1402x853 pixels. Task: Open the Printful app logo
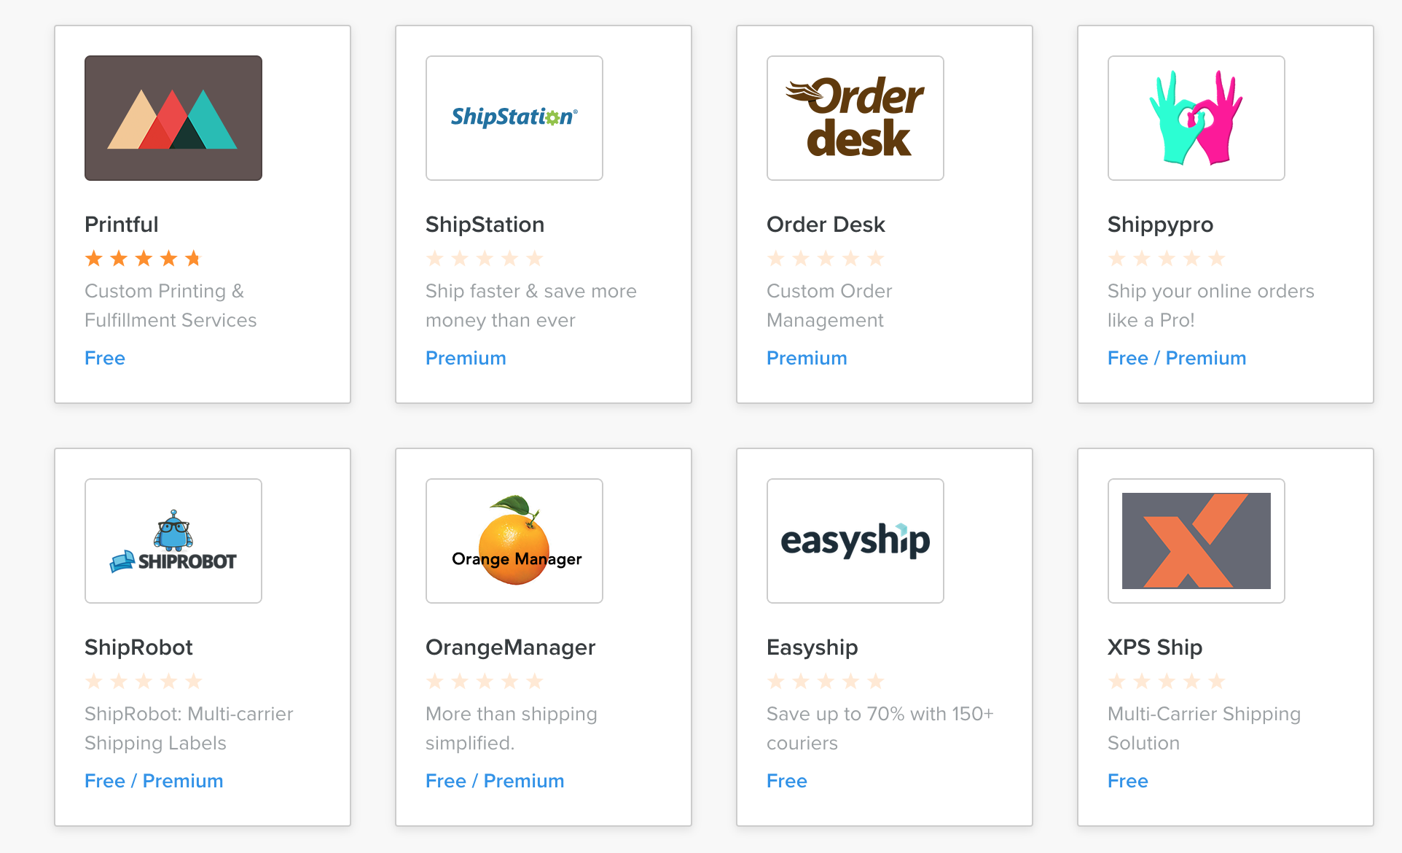pos(173,118)
